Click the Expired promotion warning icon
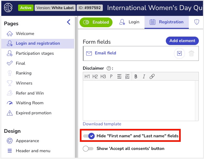 pyautogui.click(x=10, y=113)
